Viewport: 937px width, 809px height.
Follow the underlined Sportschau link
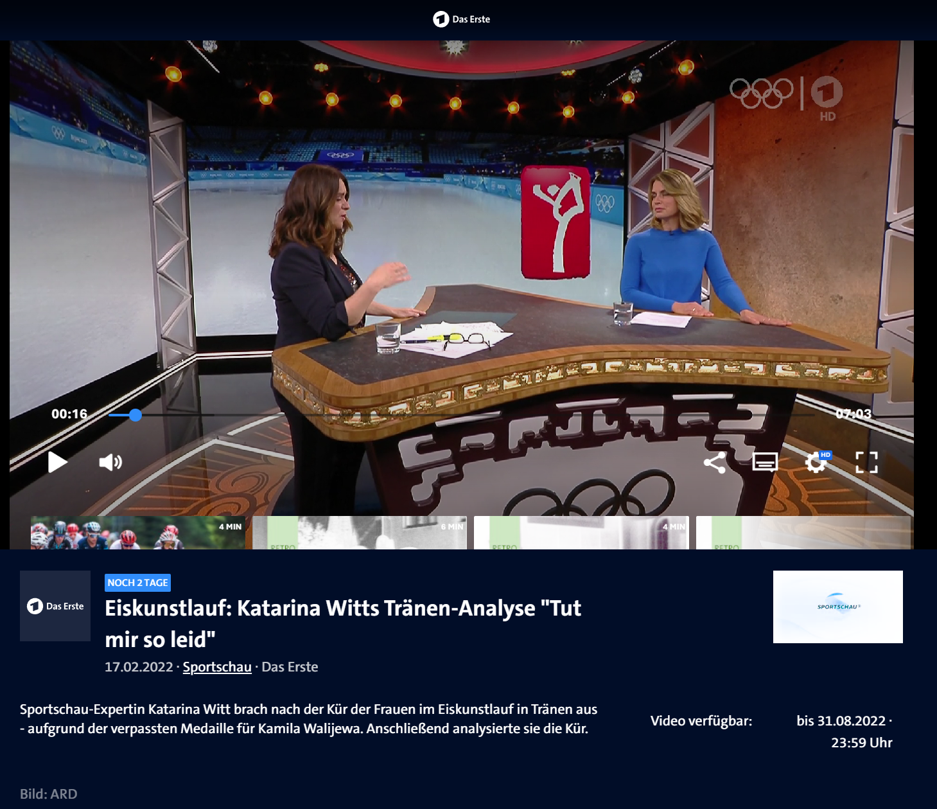click(x=217, y=667)
